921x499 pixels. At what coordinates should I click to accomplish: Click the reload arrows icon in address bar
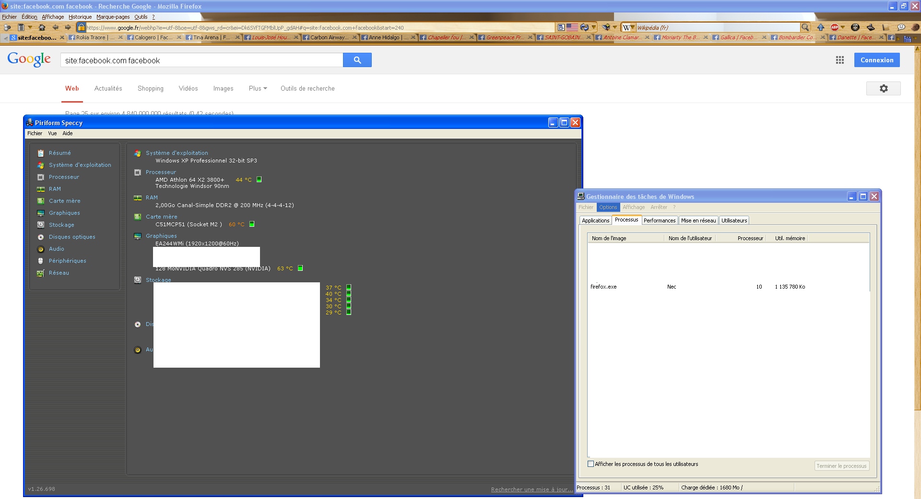click(x=584, y=27)
